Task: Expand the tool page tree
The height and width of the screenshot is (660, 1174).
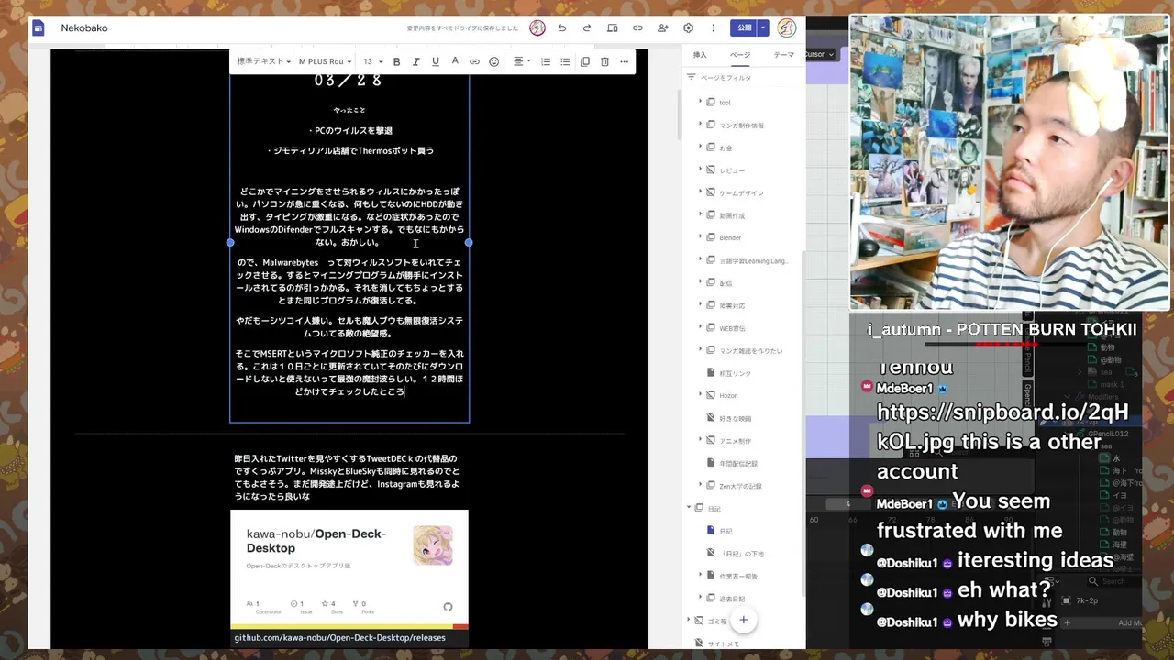Action: coord(700,102)
